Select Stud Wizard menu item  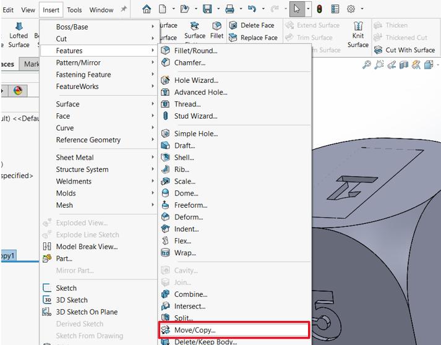pyautogui.click(x=235, y=116)
